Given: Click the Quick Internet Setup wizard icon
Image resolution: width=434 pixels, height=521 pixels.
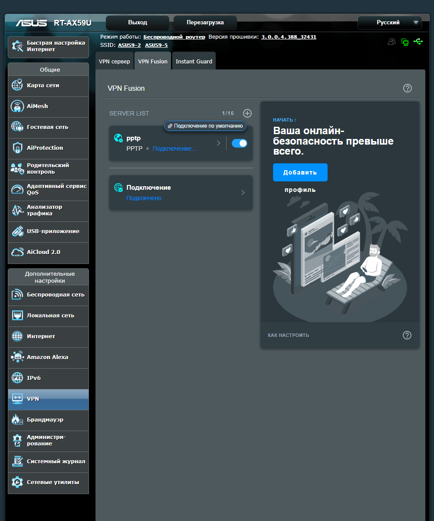Looking at the screenshot, I should coord(17,46).
